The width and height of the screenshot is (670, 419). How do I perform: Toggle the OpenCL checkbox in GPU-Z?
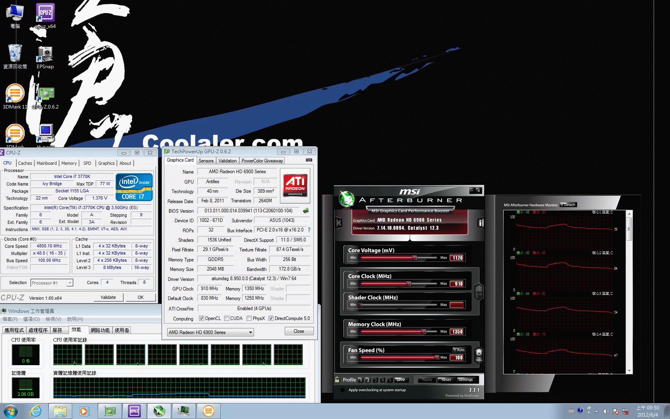202,318
